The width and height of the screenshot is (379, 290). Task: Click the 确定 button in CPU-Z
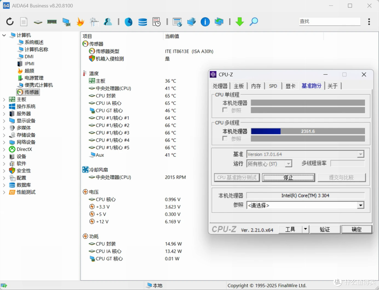coord(357,229)
